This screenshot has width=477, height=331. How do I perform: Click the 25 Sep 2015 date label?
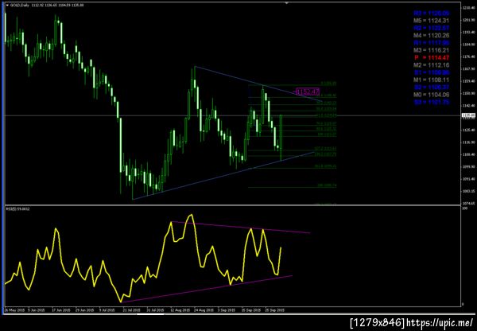(275, 310)
